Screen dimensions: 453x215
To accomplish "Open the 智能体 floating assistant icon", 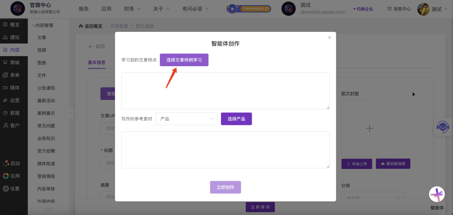I will coord(437,195).
